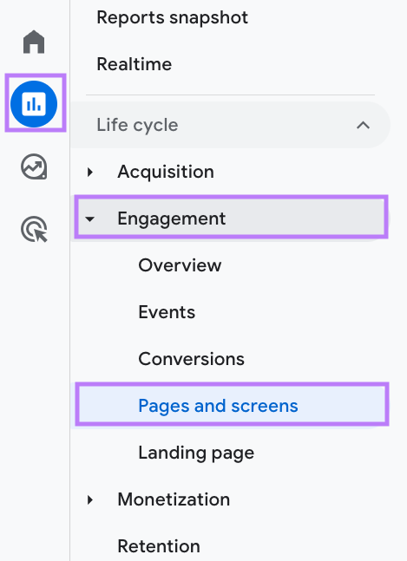Select the Life cycle header

[230, 125]
